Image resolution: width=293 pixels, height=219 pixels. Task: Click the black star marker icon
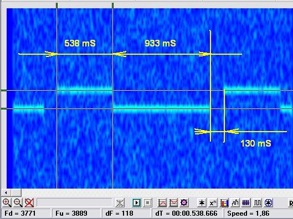[x=202, y=202]
